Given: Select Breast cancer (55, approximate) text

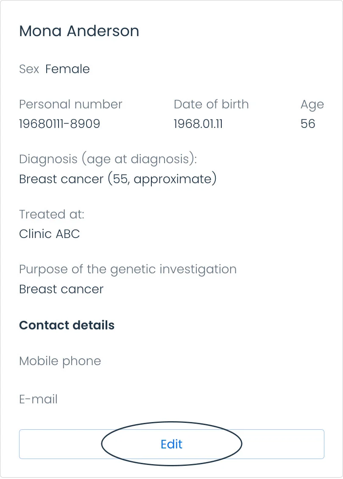Looking at the screenshot, I should [x=118, y=179].
